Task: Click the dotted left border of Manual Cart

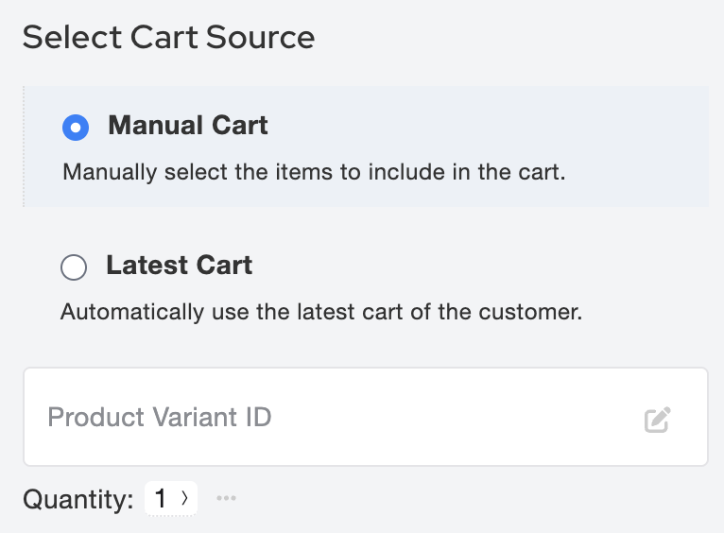Action: (24, 146)
